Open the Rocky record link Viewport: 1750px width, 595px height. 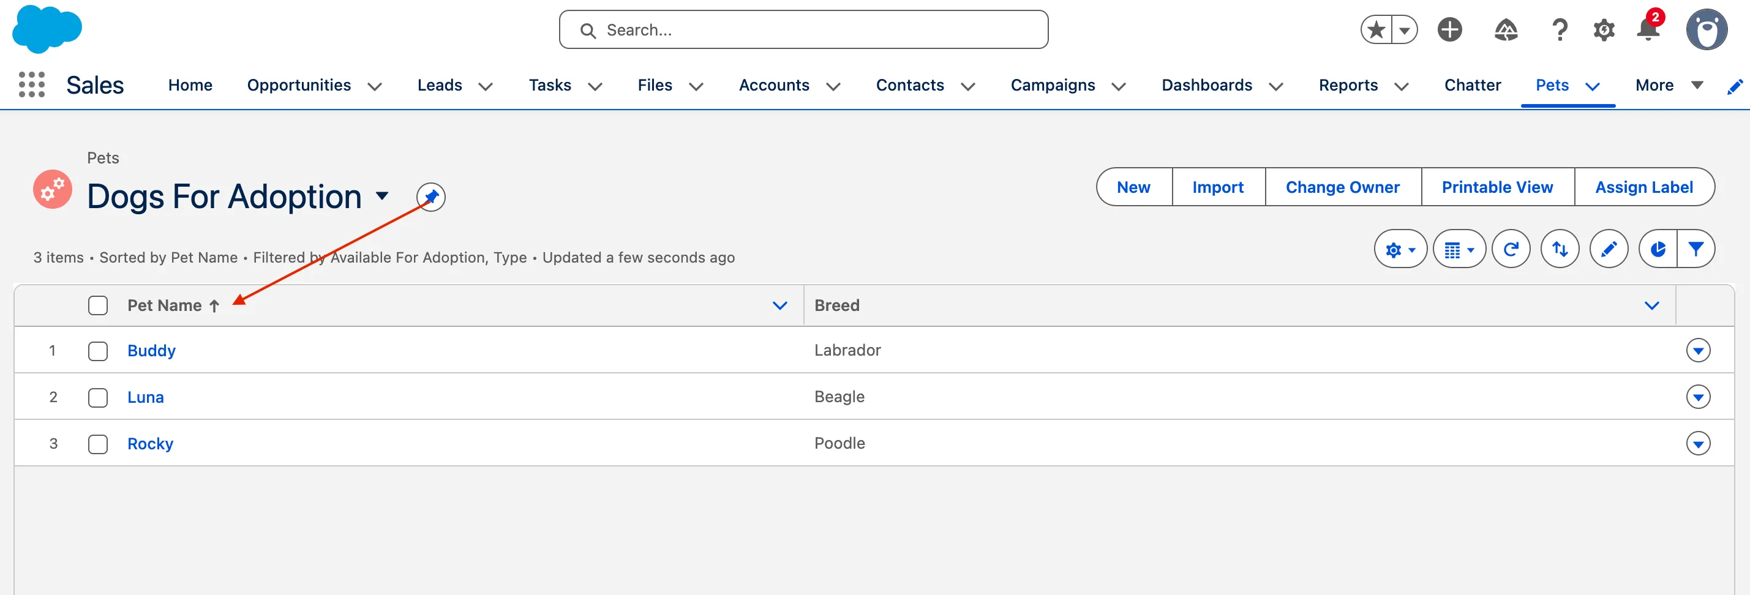click(x=150, y=444)
